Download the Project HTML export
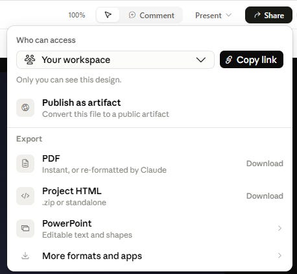Image resolution: width=297 pixels, height=274 pixels. (x=265, y=196)
